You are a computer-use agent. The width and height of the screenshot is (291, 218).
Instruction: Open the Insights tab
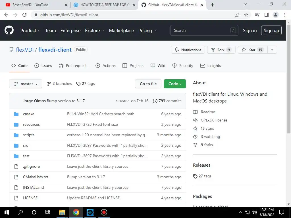(211, 66)
